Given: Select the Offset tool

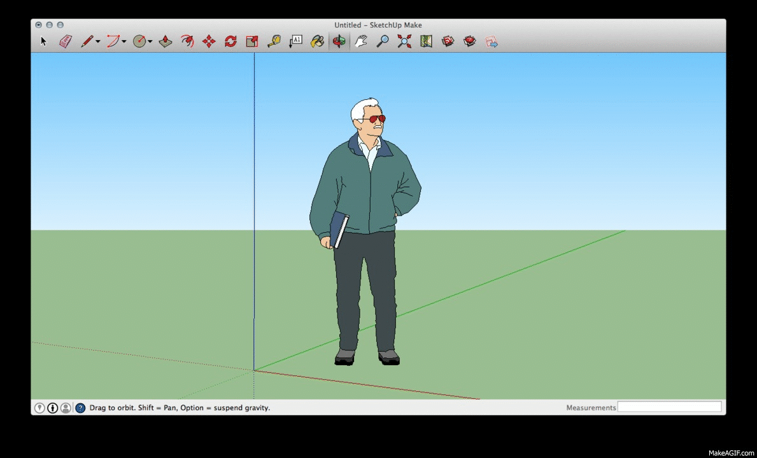Looking at the screenshot, I should [x=187, y=41].
